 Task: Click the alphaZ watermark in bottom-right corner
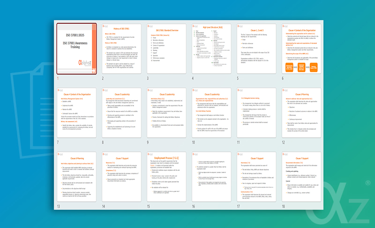[356, 209]
